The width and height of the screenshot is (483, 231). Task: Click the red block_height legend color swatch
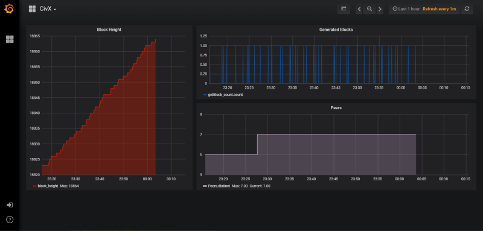pos(34,186)
